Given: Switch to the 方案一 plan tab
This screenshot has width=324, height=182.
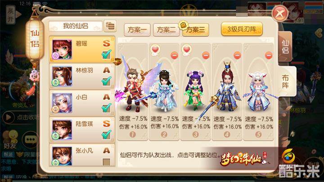Looking at the screenshot, I should pyautogui.click(x=137, y=30).
